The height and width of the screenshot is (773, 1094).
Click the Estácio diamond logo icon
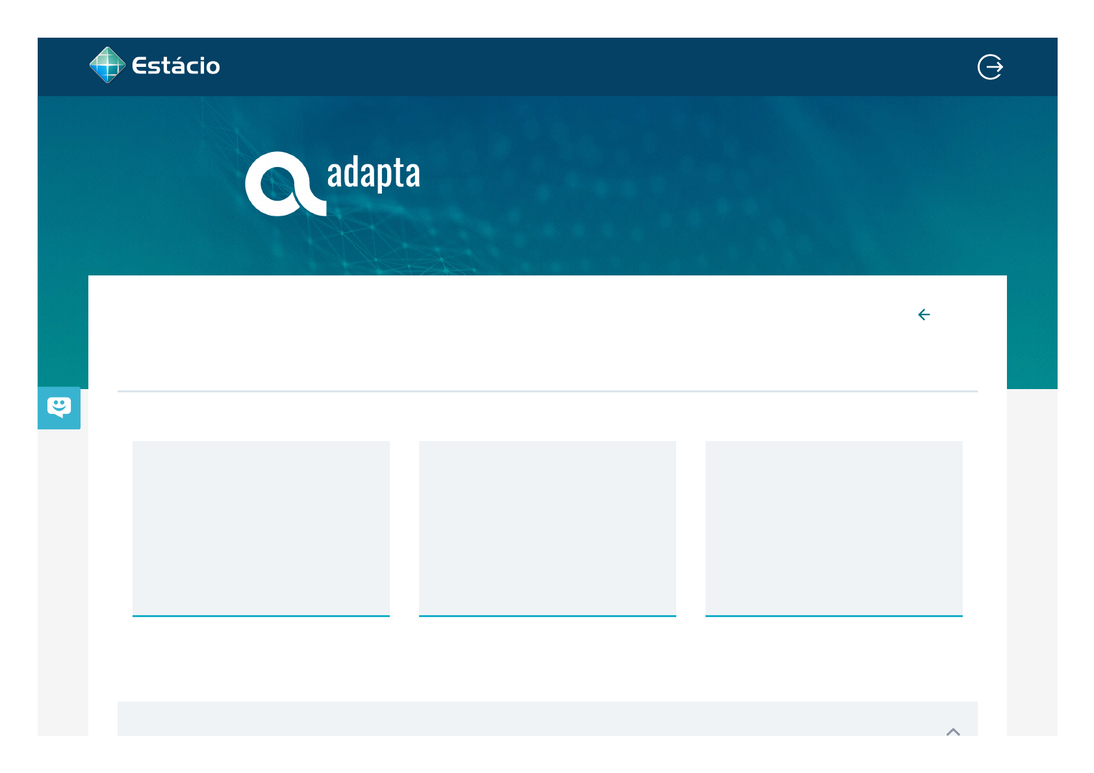107,65
